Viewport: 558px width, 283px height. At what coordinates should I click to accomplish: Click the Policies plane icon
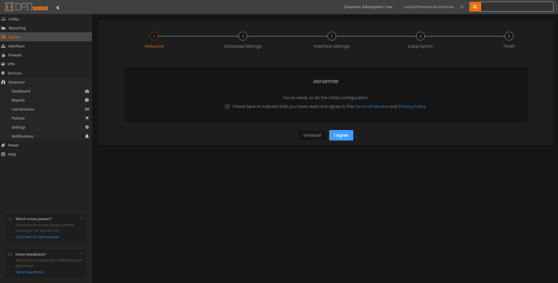87,118
